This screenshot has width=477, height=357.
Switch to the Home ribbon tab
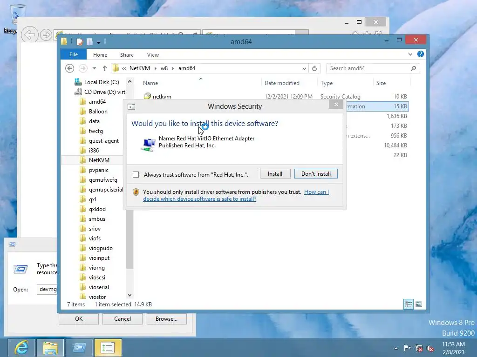pos(100,55)
